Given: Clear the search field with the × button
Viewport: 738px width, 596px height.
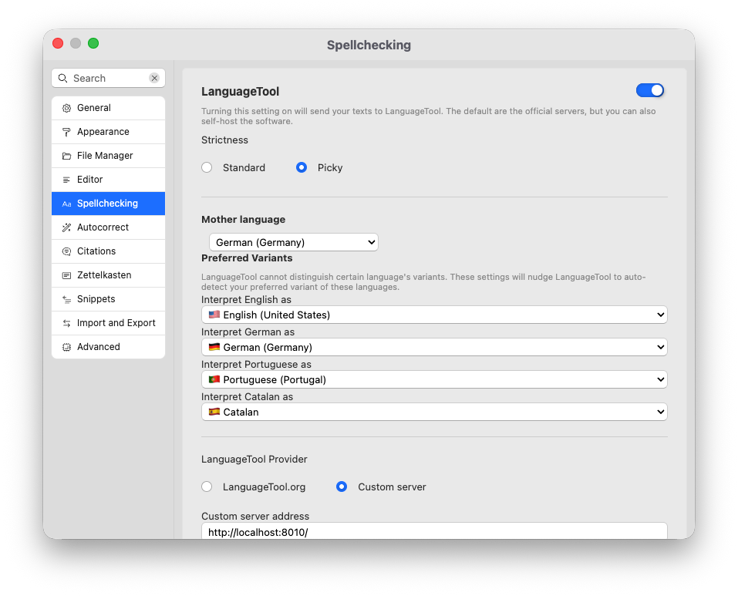Looking at the screenshot, I should (x=153, y=78).
